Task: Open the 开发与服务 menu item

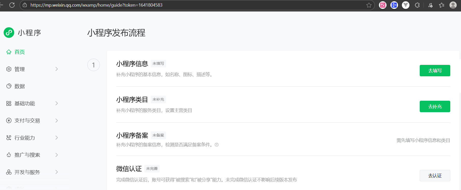Action: 27,172
